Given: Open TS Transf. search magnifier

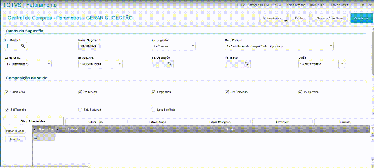Looking at the screenshot, I should (246, 64).
